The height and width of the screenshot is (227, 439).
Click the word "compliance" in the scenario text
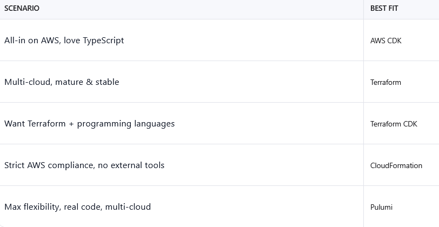(x=70, y=165)
